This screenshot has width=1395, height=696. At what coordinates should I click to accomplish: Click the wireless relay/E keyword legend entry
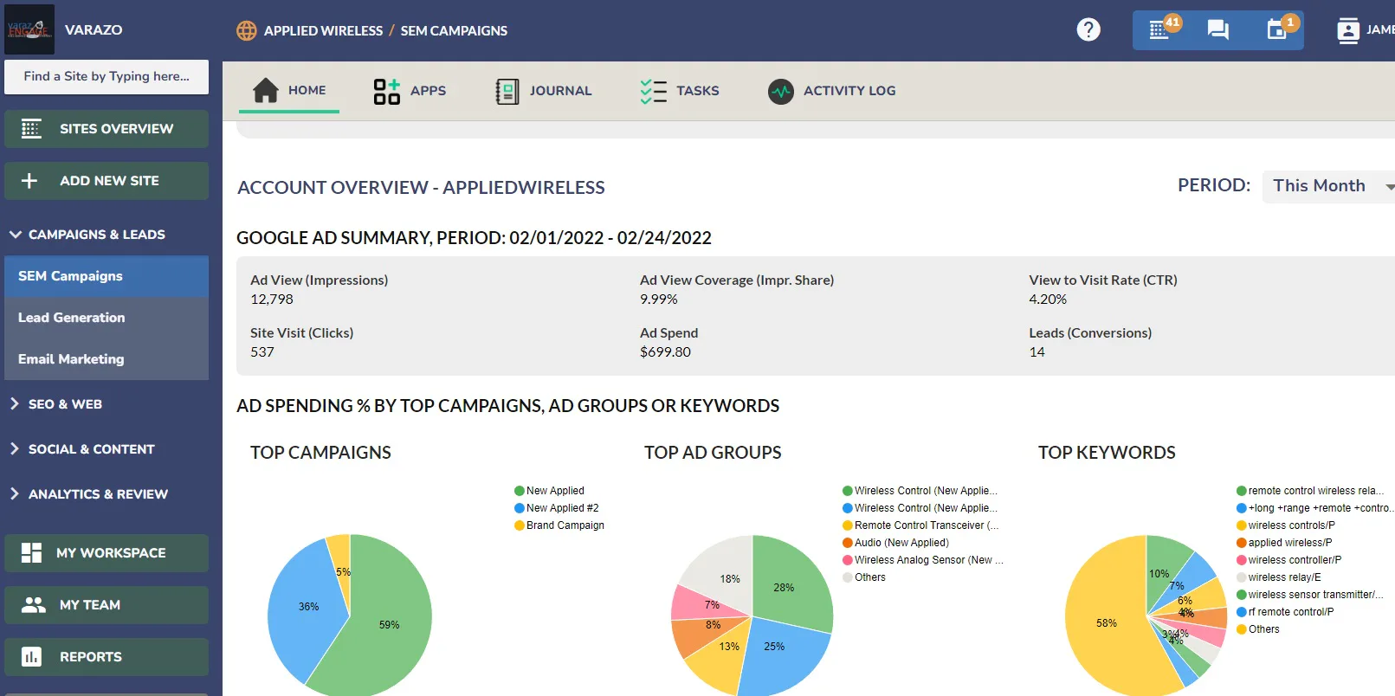click(x=1279, y=577)
